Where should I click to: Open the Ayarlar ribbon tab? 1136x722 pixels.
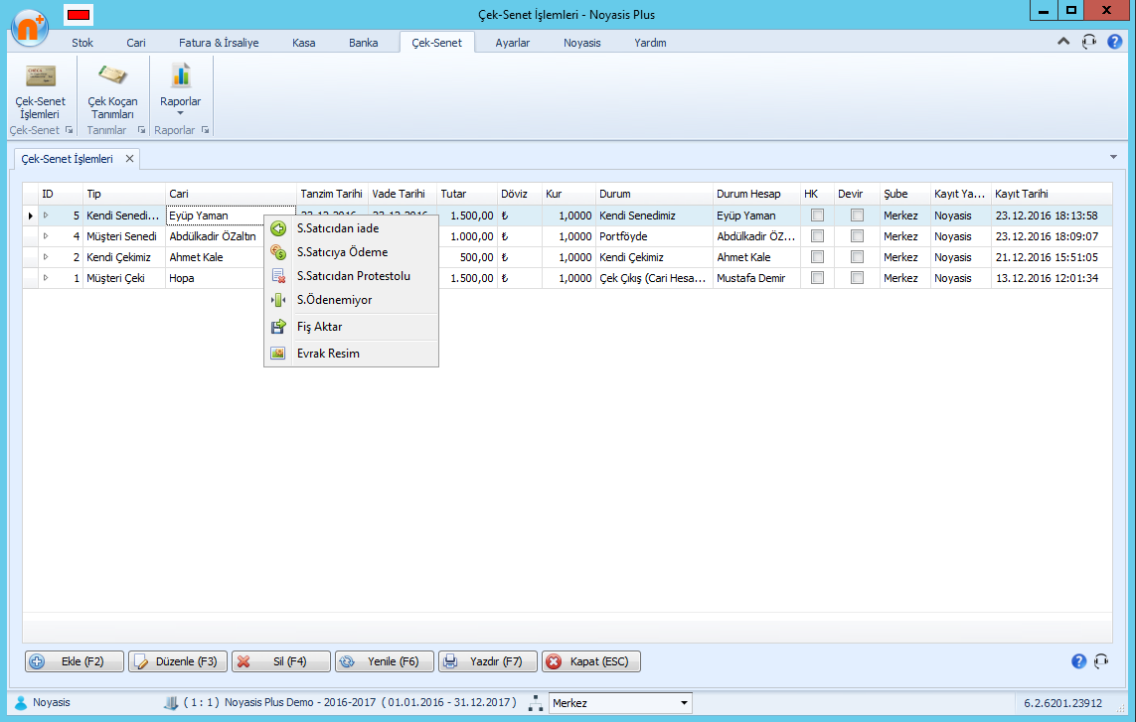[512, 43]
